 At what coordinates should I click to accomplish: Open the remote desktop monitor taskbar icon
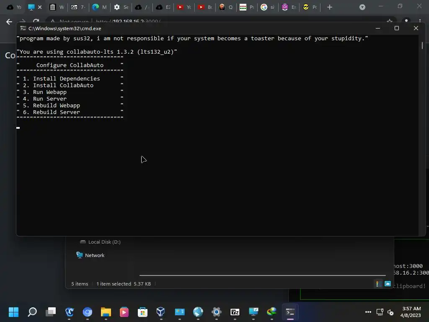(x=253, y=312)
